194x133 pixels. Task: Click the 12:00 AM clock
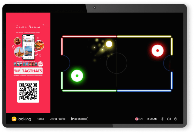click(x=152, y=119)
